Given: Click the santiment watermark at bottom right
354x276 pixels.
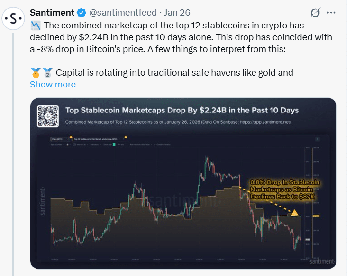Looking at the screenshot, I should coord(322,261).
